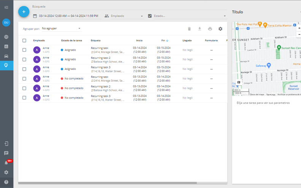Click the delete trash icon in toolbar
Viewport: 301px width, 188px height.
pos(189,29)
